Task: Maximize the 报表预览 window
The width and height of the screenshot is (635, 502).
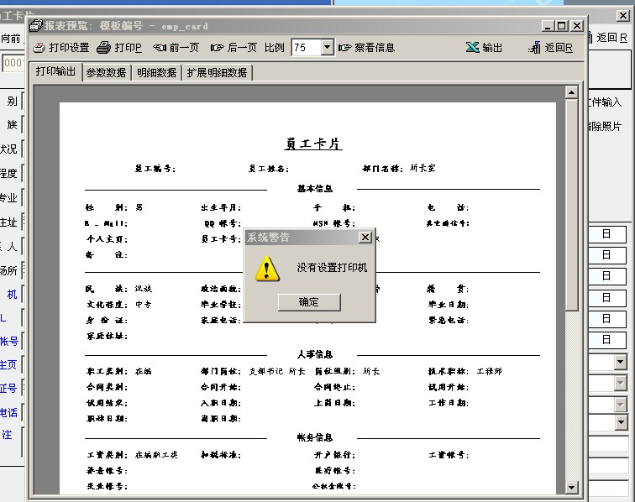Action: click(562, 26)
